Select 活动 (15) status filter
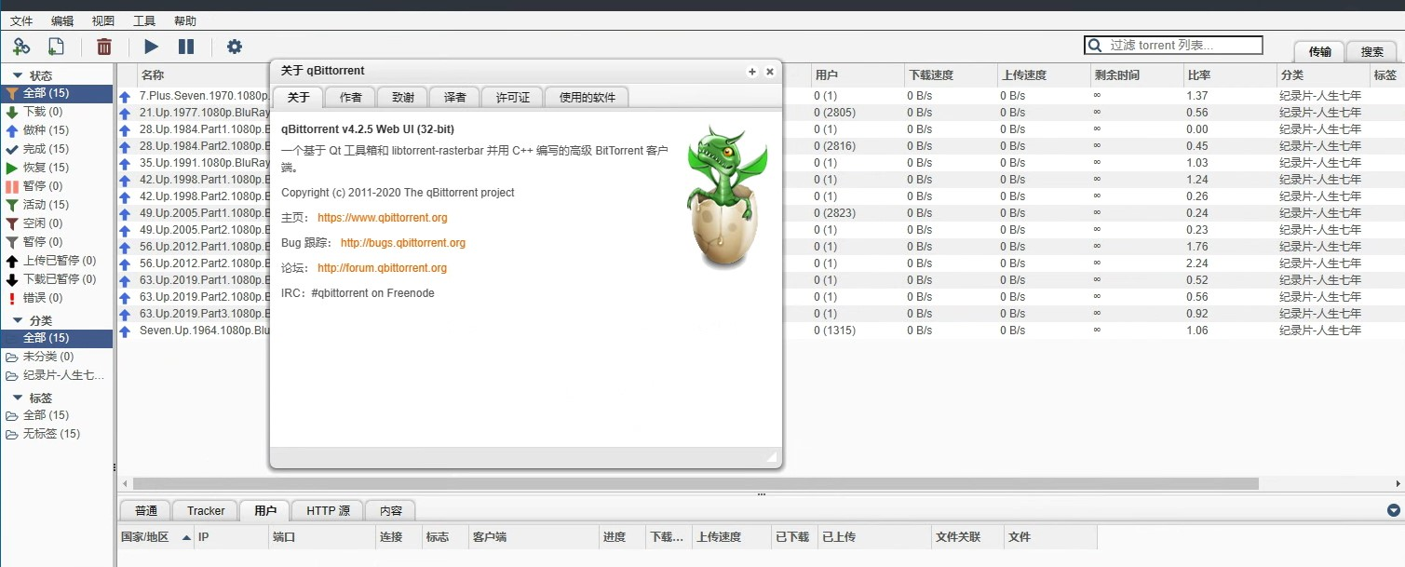 click(57, 205)
